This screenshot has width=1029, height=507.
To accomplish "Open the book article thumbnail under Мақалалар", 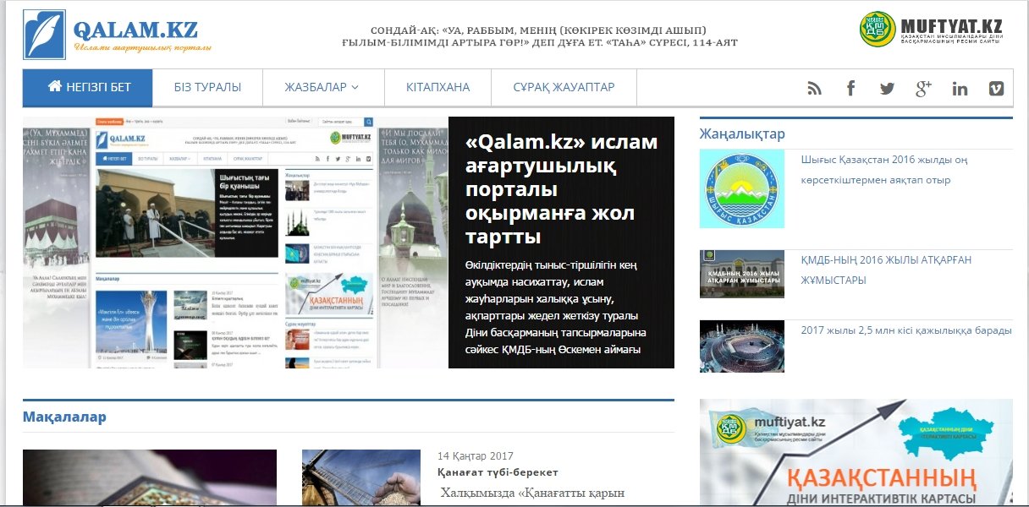I will (150, 477).
